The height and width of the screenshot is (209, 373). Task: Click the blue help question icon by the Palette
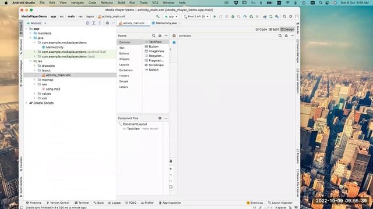pos(174,42)
